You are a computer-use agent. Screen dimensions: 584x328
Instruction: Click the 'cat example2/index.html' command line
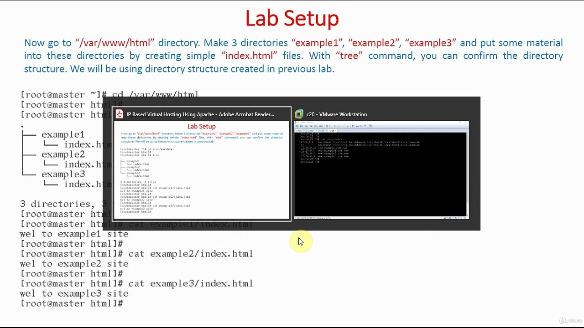(136, 254)
